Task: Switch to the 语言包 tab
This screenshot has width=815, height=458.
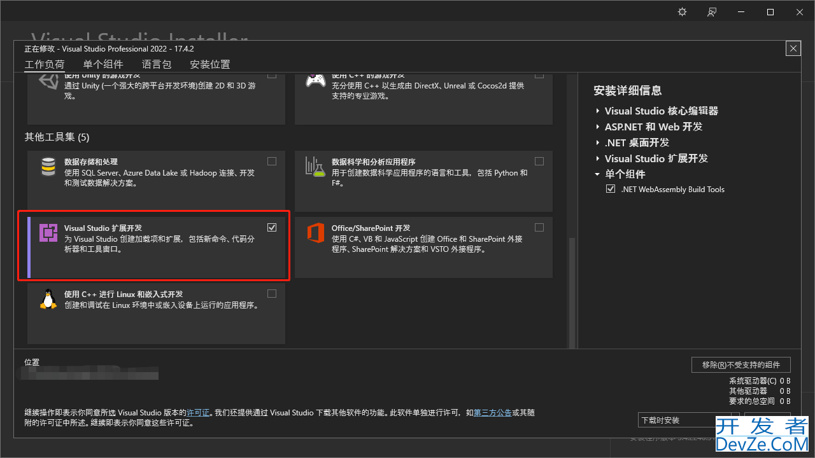Action: pos(157,64)
